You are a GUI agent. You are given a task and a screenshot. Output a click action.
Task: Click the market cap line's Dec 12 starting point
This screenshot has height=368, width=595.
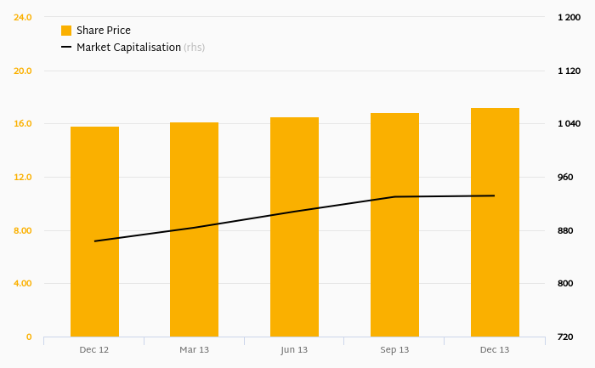tap(94, 241)
